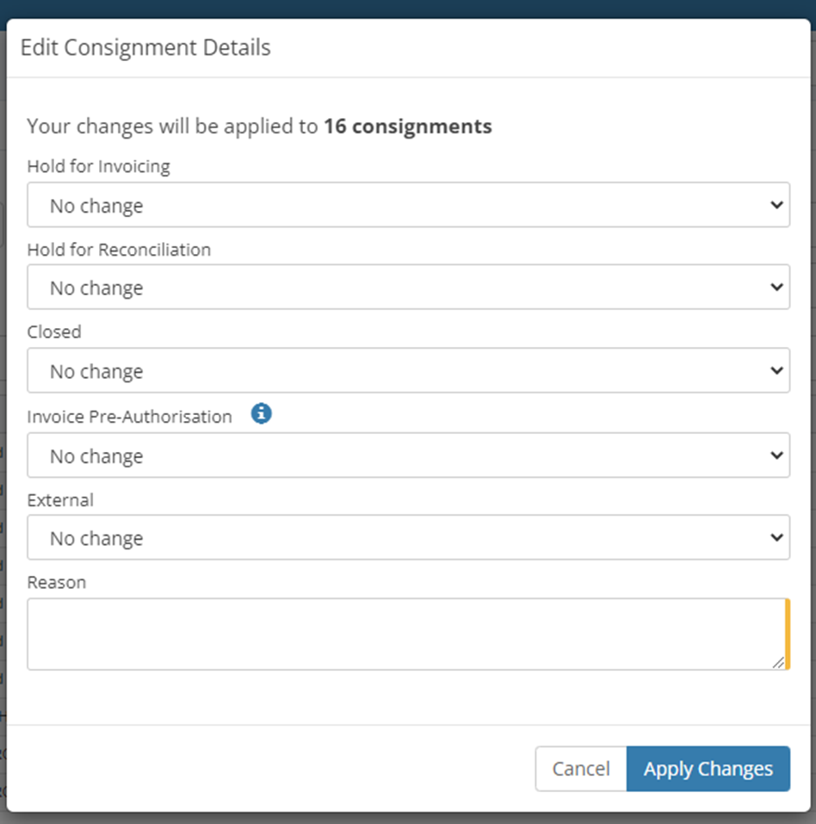Expand the Invoice Pre-Authorisation dropdown
The width and height of the screenshot is (816, 824).
pyautogui.click(x=408, y=456)
